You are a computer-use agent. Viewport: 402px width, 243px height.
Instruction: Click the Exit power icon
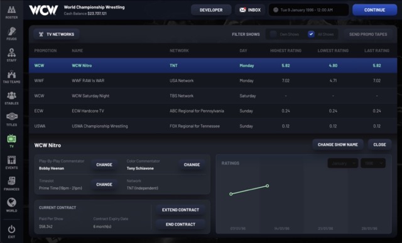tap(11, 229)
